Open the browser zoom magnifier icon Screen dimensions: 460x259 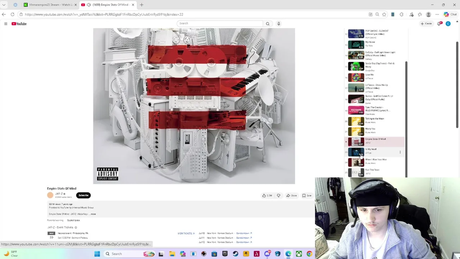pyautogui.click(x=377, y=14)
